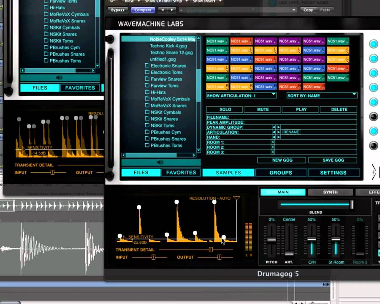
Task: Click the Output slider handle in front window
Action: pyautogui.click(x=219, y=257)
